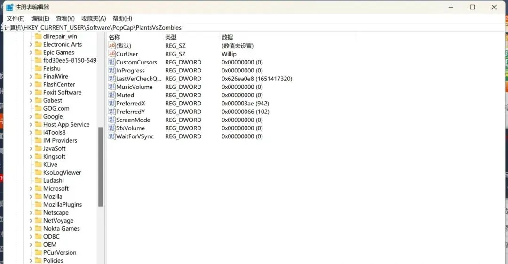Select the KsoLogViewer folder icon

click(38, 172)
